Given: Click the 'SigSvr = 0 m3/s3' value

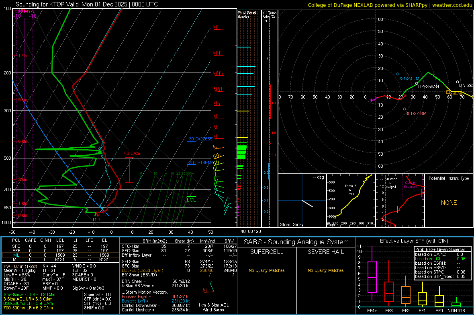Looking at the screenshot, I should click(88, 288).
